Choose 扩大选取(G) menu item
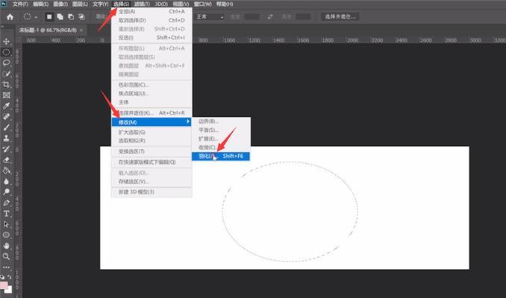 [152, 132]
